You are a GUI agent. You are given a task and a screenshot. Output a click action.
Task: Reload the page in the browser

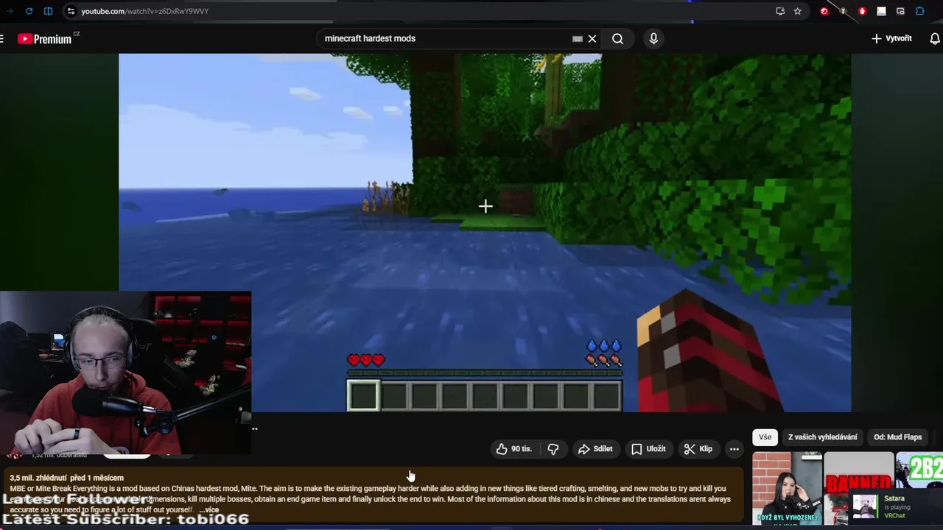click(x=29, y=11)
